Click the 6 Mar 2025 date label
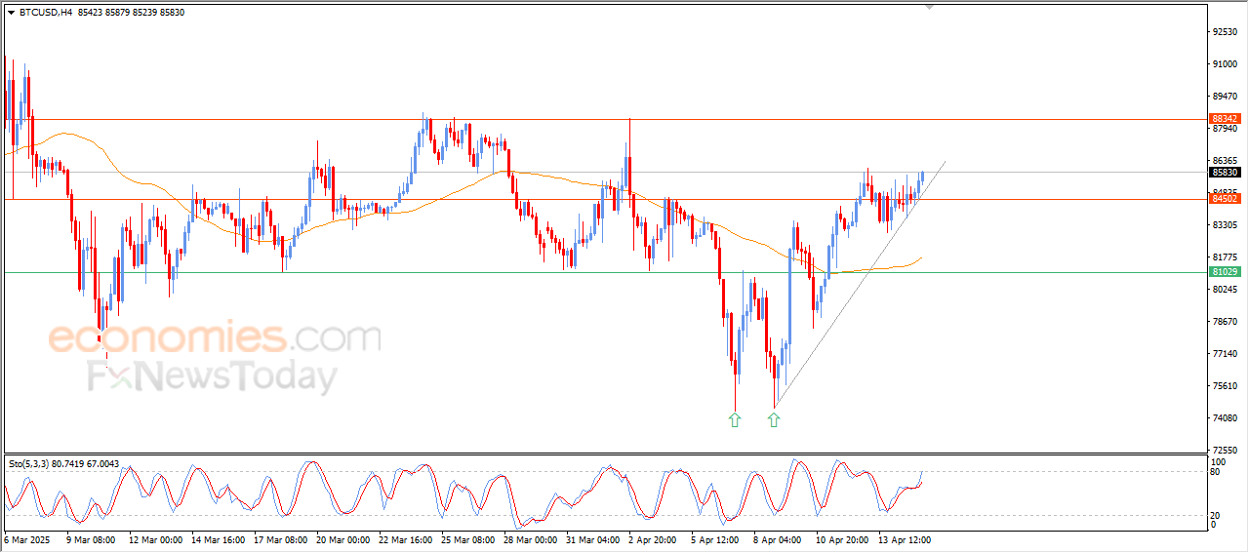The image size is (1249, 553). point(28,539)
